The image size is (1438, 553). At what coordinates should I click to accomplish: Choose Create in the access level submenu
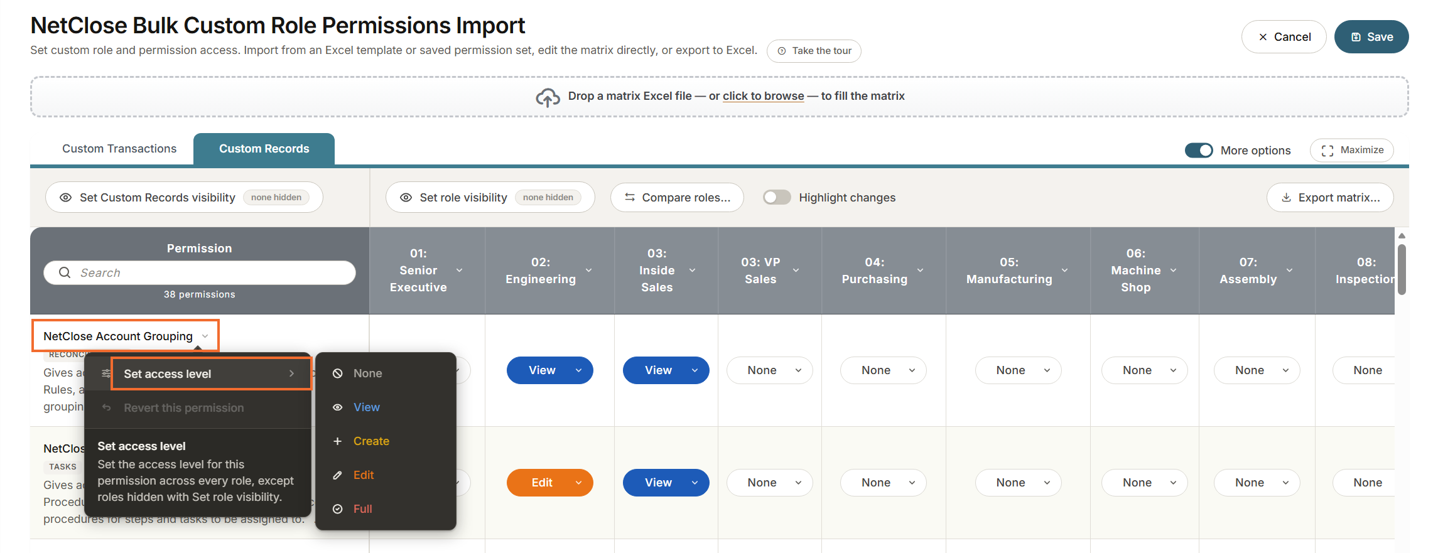(386, 441)
